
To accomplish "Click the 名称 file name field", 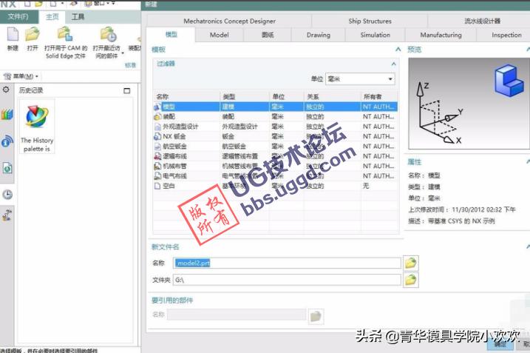I will tap(287, 263).
